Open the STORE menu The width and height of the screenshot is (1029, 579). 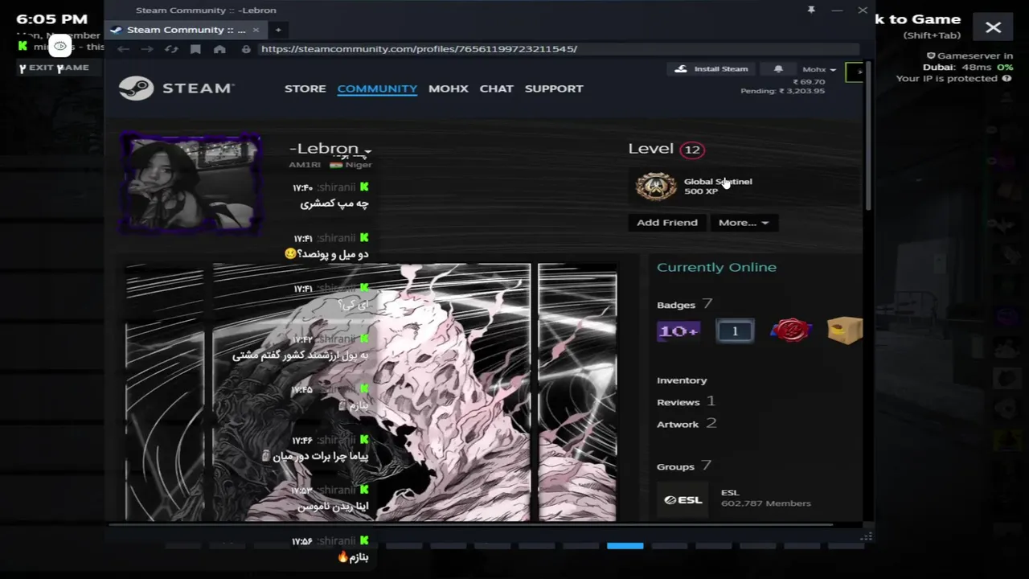305,88
